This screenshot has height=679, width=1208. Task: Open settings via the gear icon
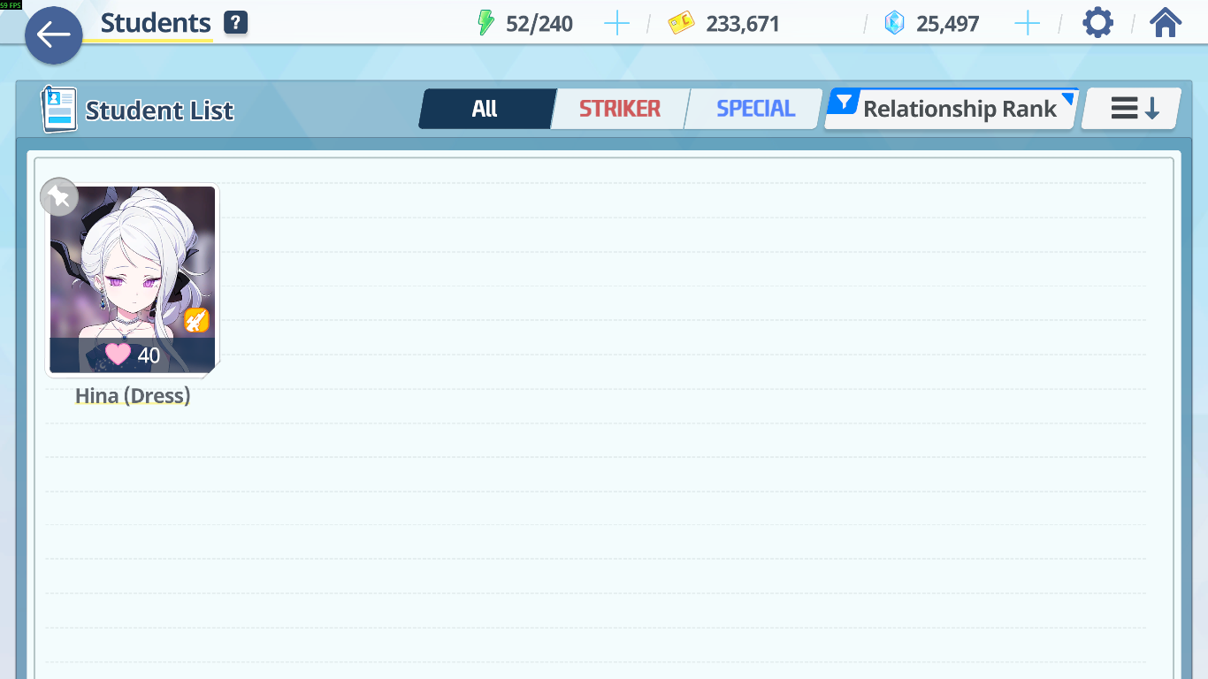1097,22
